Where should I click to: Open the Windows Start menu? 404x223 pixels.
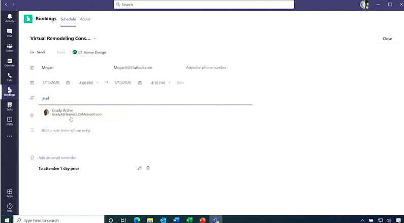tap(7, 220)
